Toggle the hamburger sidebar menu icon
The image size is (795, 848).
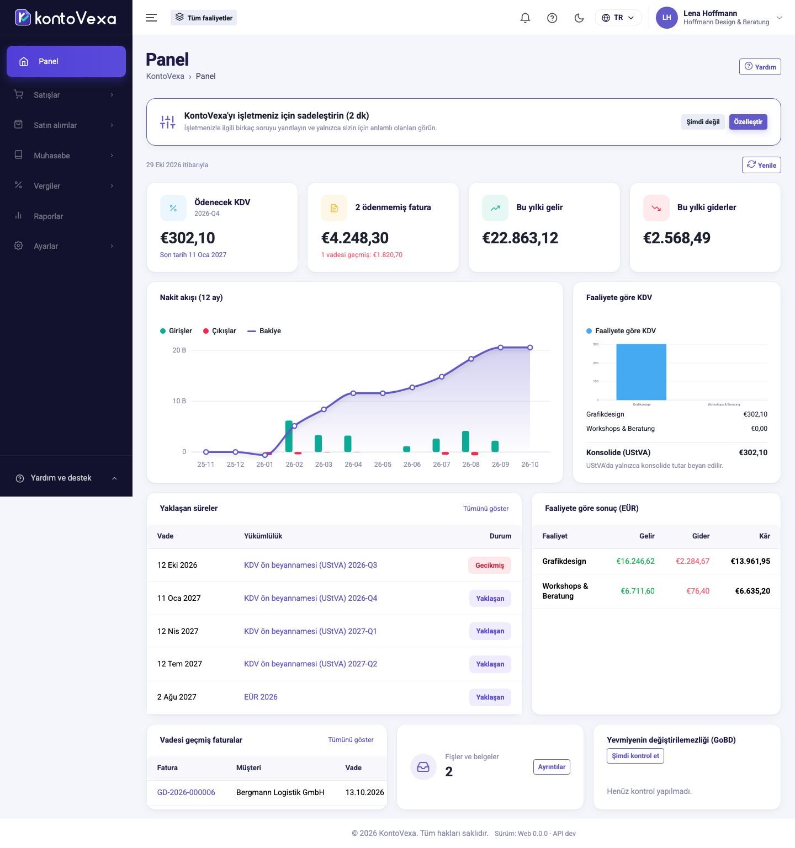click(x=151, y=18)
